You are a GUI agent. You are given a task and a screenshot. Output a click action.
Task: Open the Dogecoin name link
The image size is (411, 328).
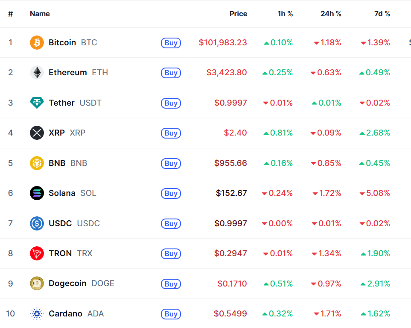(x=67, y=284)
